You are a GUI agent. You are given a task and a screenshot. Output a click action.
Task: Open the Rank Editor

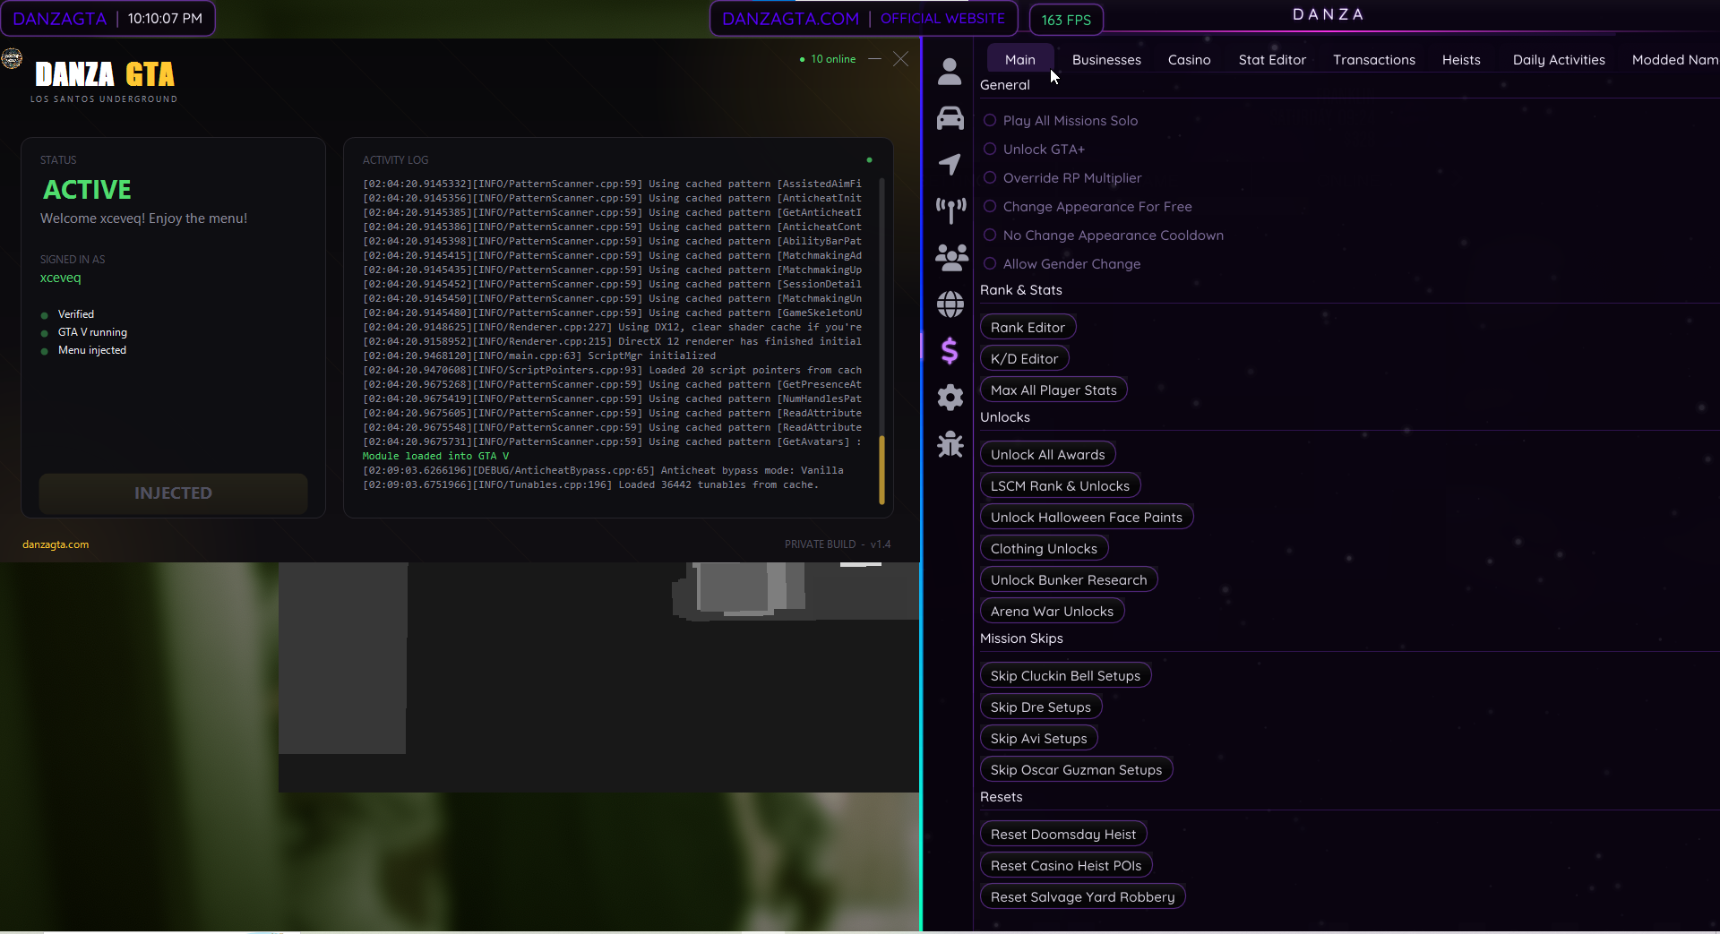(1028, 328)
